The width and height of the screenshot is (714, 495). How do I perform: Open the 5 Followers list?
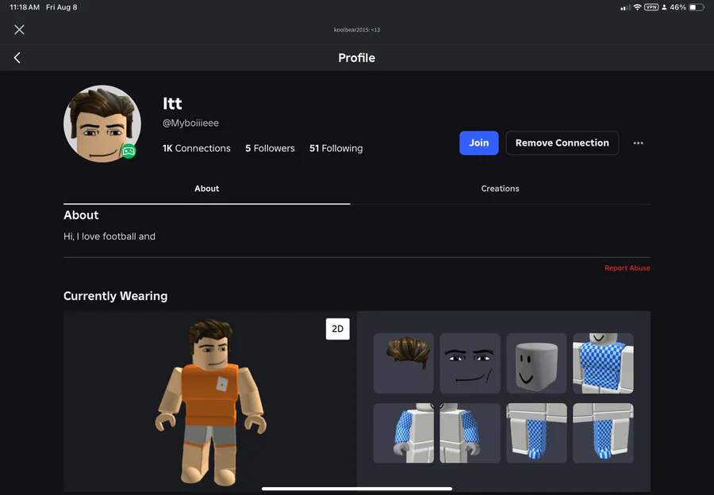[x=270, y=148]
